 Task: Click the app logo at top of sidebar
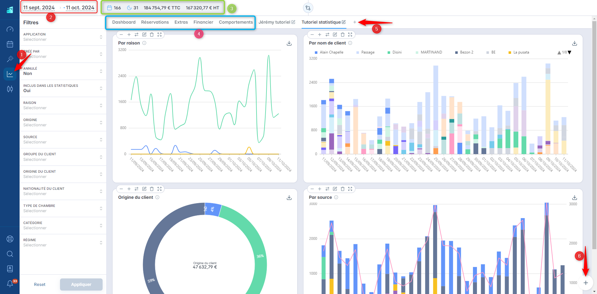[10, 10]
